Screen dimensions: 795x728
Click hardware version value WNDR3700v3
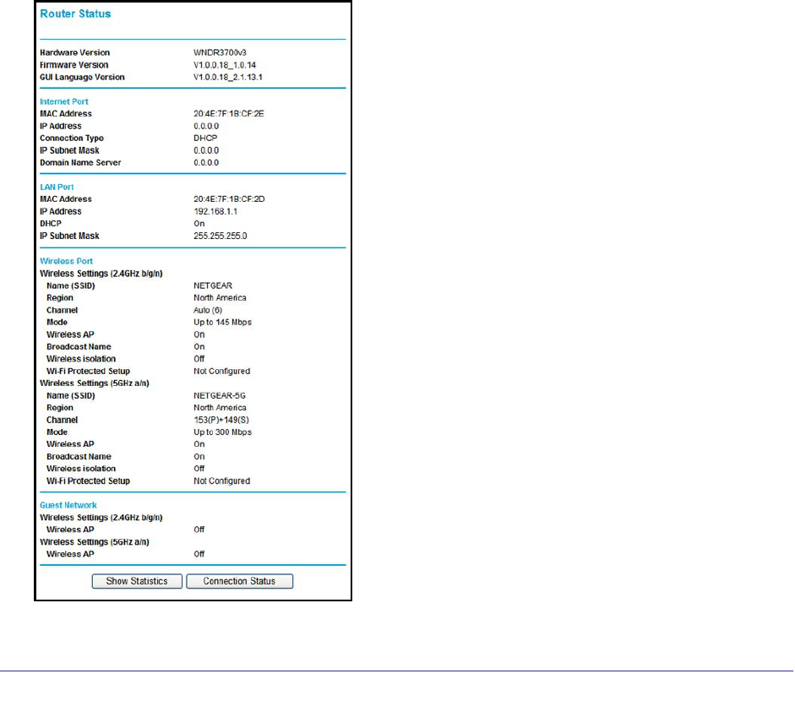[x=220, y=52]
